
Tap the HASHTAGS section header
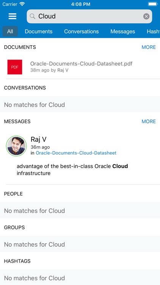pyautogui.click(x=17, y=261)
